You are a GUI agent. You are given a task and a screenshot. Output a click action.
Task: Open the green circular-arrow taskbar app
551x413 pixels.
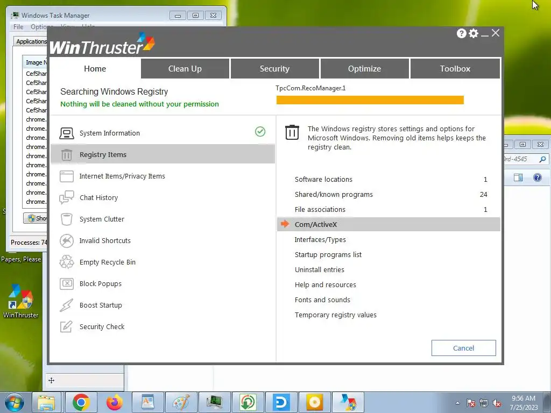(x=248, y=402)
